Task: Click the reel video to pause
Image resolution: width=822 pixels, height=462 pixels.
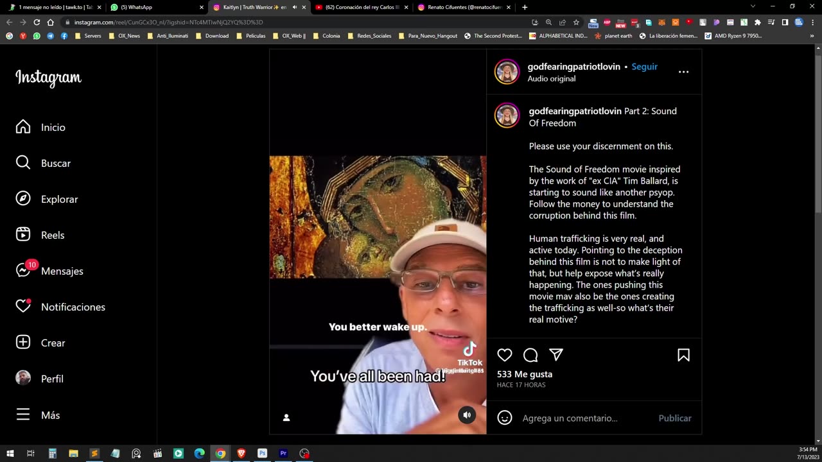Action: [378, 241]
